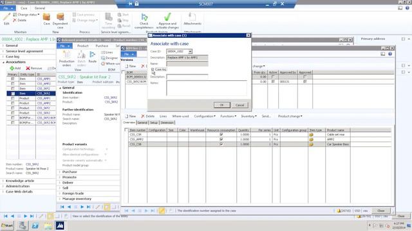Screen dimensions: 412x231
Task: Tick the Case log checkbox in dialog
Action: (153, 69)
